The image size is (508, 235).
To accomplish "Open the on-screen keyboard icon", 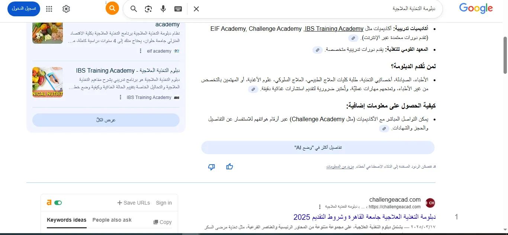I will pyautogui.click(x=178, y=9).
